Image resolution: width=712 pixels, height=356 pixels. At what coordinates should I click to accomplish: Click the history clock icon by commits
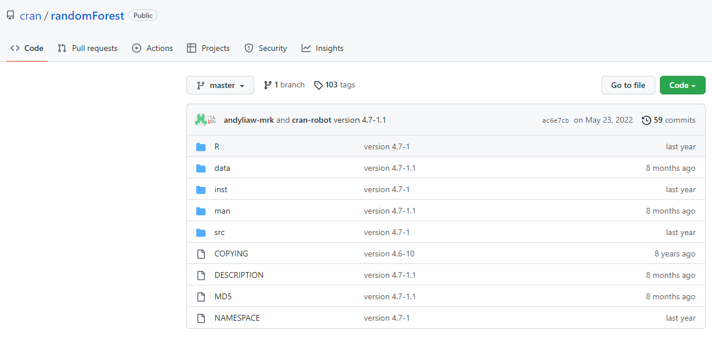tap(646, 120)
